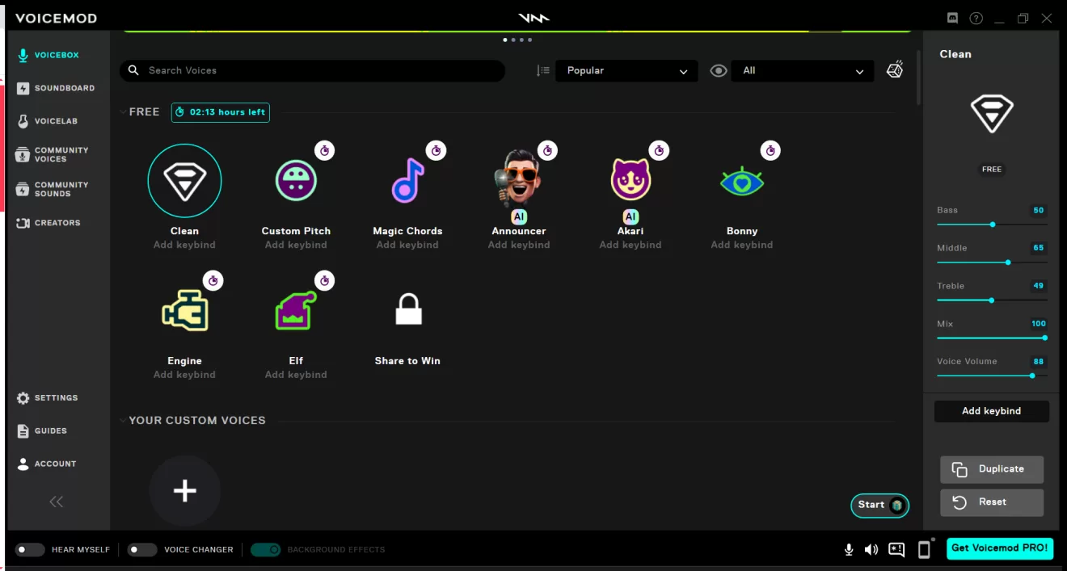
Task: Toggle the sort order icon beside Popular
Action: pos(543,71)
